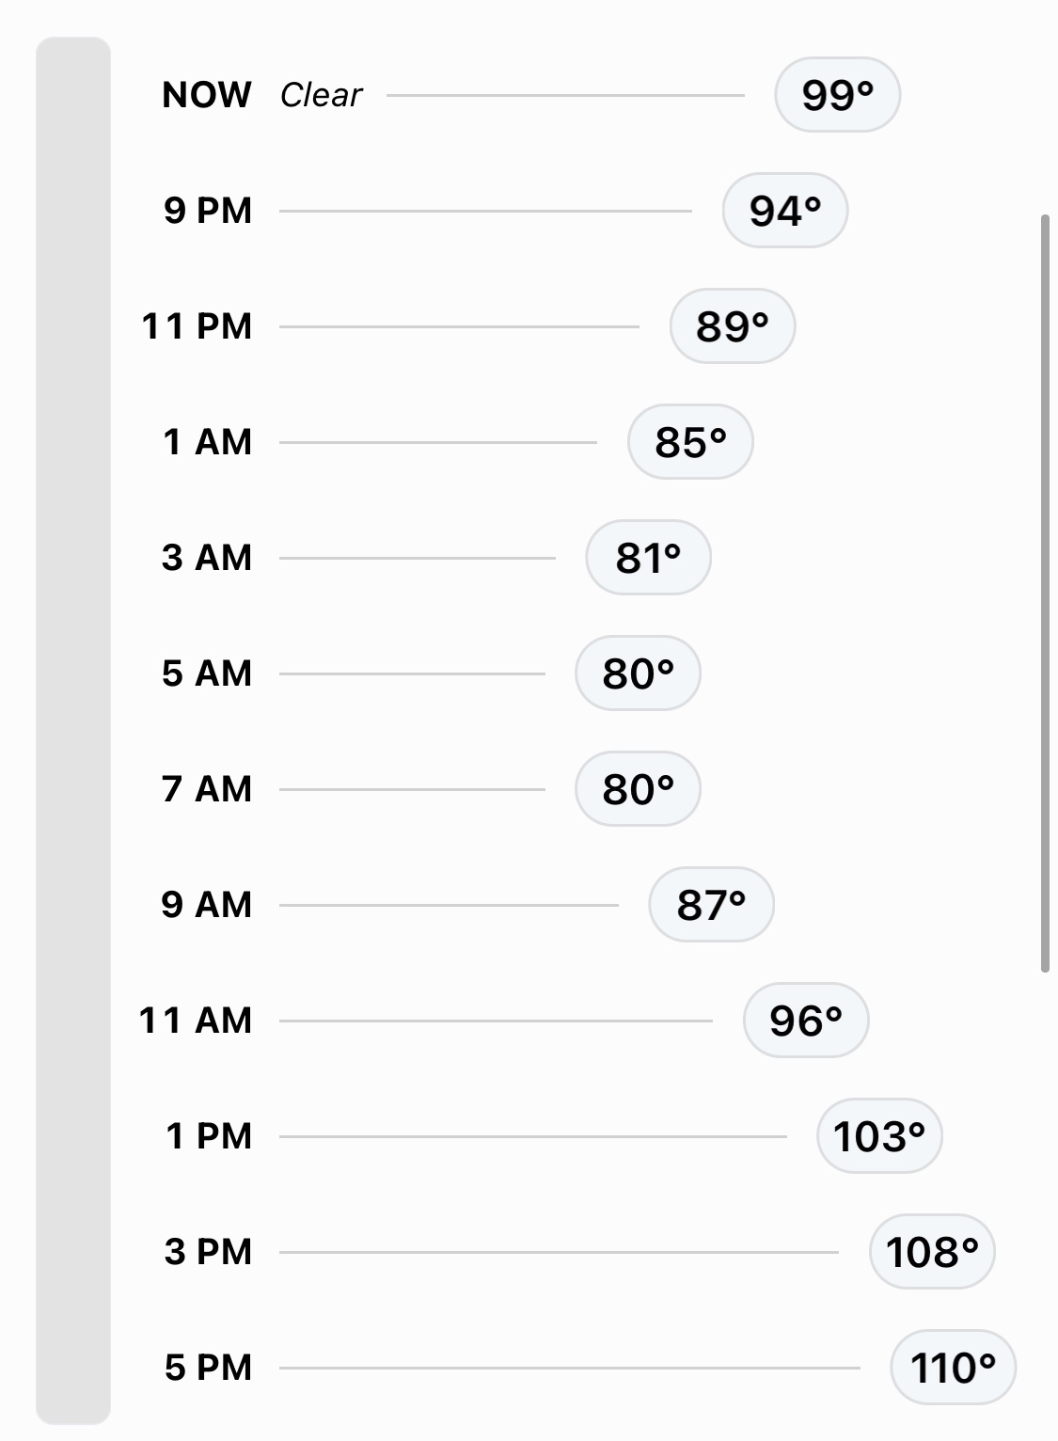This screenshot has width=1058, height=1441.
Task: Tap the 80° pill in the 7 AM row
Action: 638,789
